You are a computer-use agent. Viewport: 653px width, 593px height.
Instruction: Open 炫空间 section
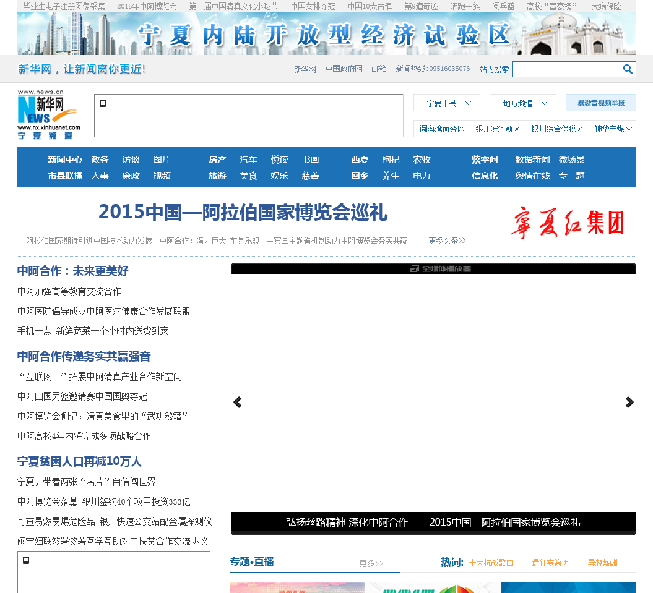tap(485, 160)
